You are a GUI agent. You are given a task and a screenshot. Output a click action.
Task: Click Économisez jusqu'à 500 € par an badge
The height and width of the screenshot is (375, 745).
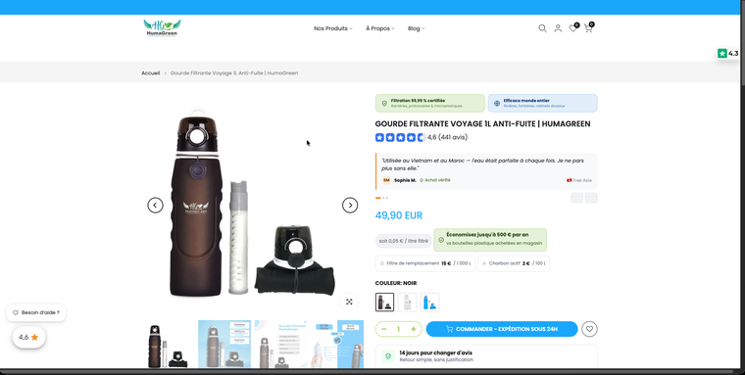(x=490, y=240)
